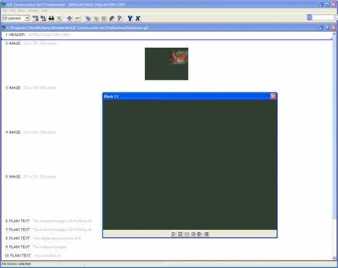Click the binoculars view icon
Image resolution: width=338 pixels, height=268 pixels.
[x=51, y=19]
